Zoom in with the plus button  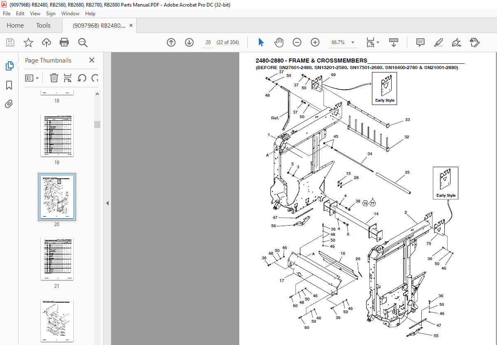click(315, 42)
